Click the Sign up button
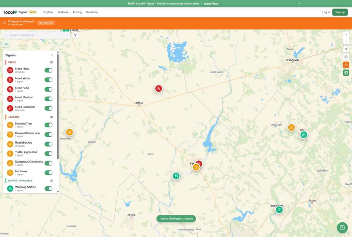352x237 pixels. [x=340, y=12]
